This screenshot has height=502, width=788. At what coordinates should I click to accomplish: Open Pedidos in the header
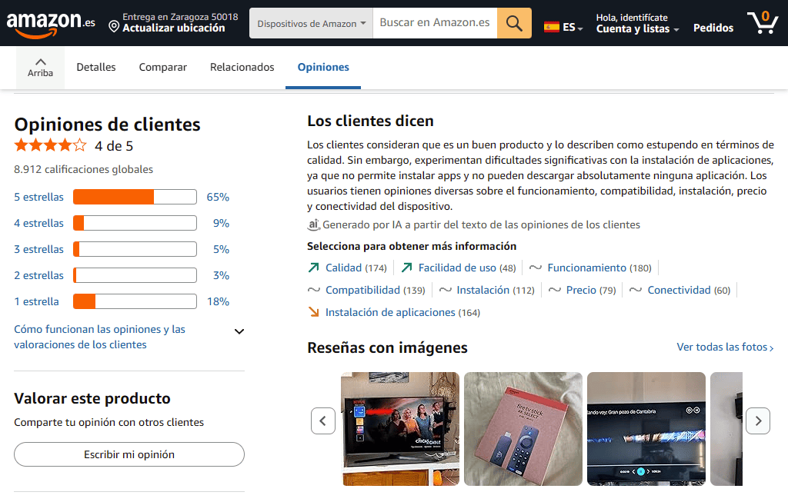point(713,28)
